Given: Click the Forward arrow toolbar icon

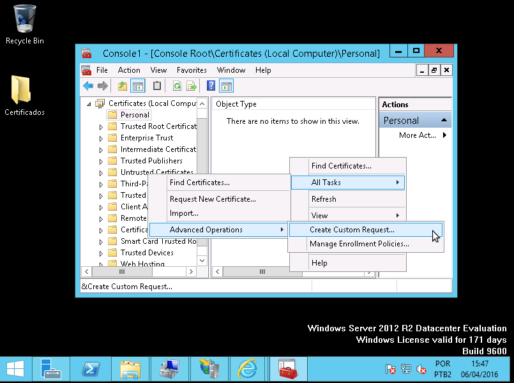Looking at the screenshot, I should (x=103, y=86).
